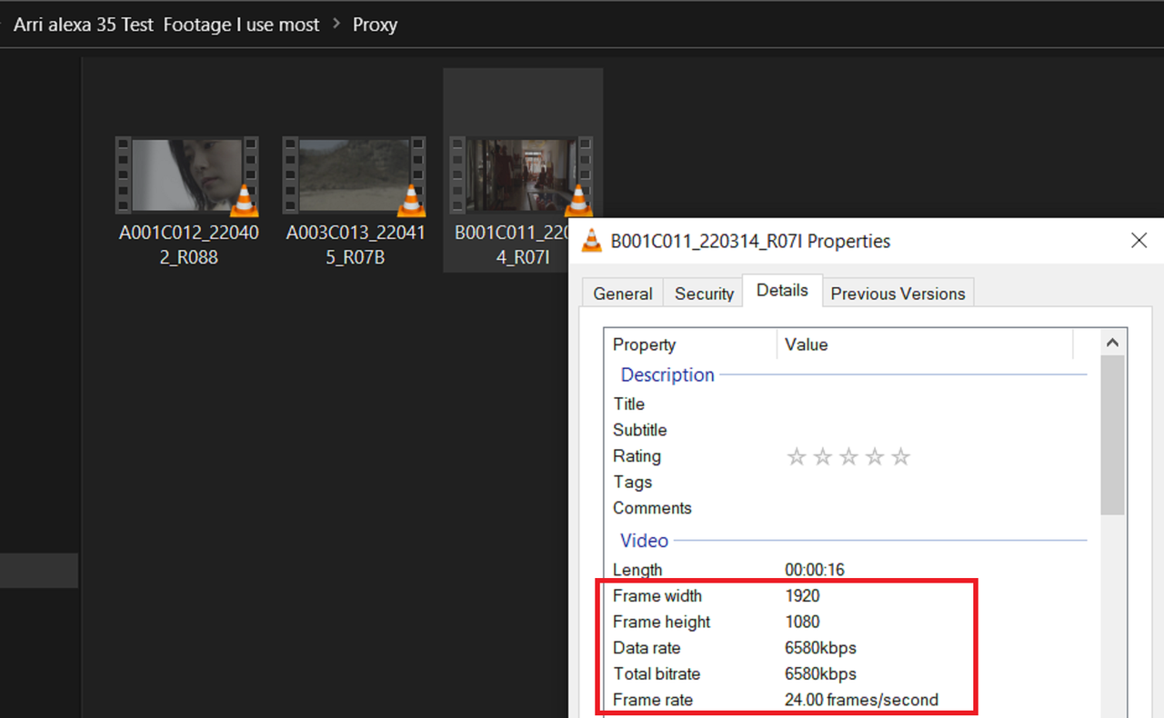
Task: Set rating to second star
Action: [823, 456]
